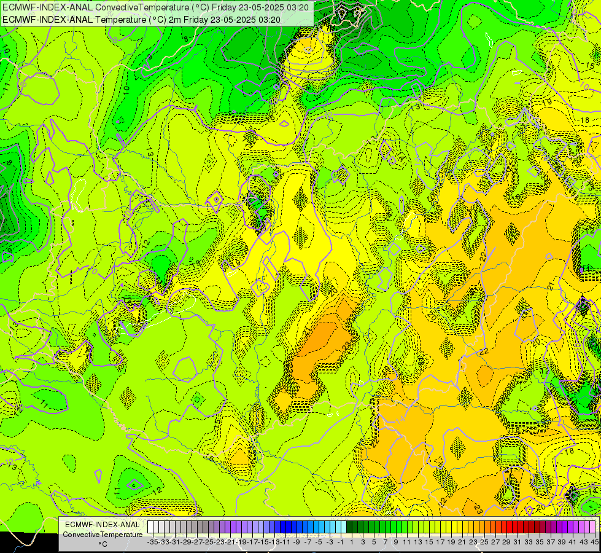Click the °C unit label in legend

tap(103, 544)
